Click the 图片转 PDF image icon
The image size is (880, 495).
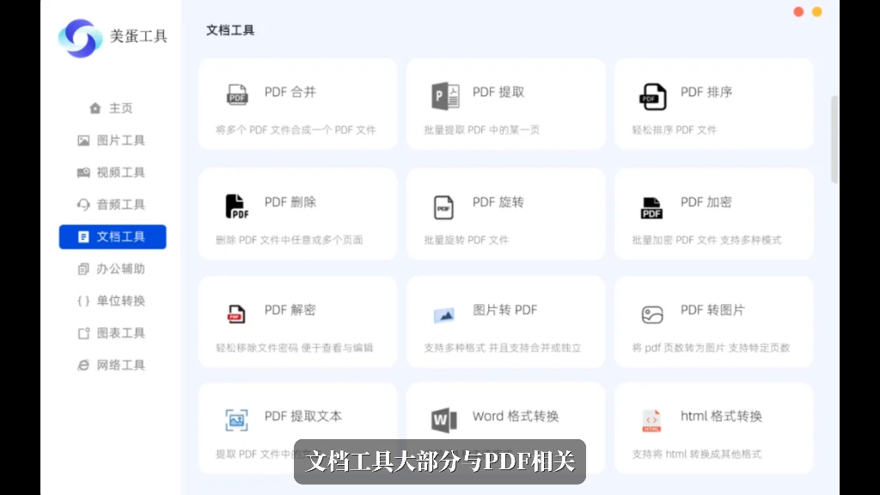click(x=443, y=312)
